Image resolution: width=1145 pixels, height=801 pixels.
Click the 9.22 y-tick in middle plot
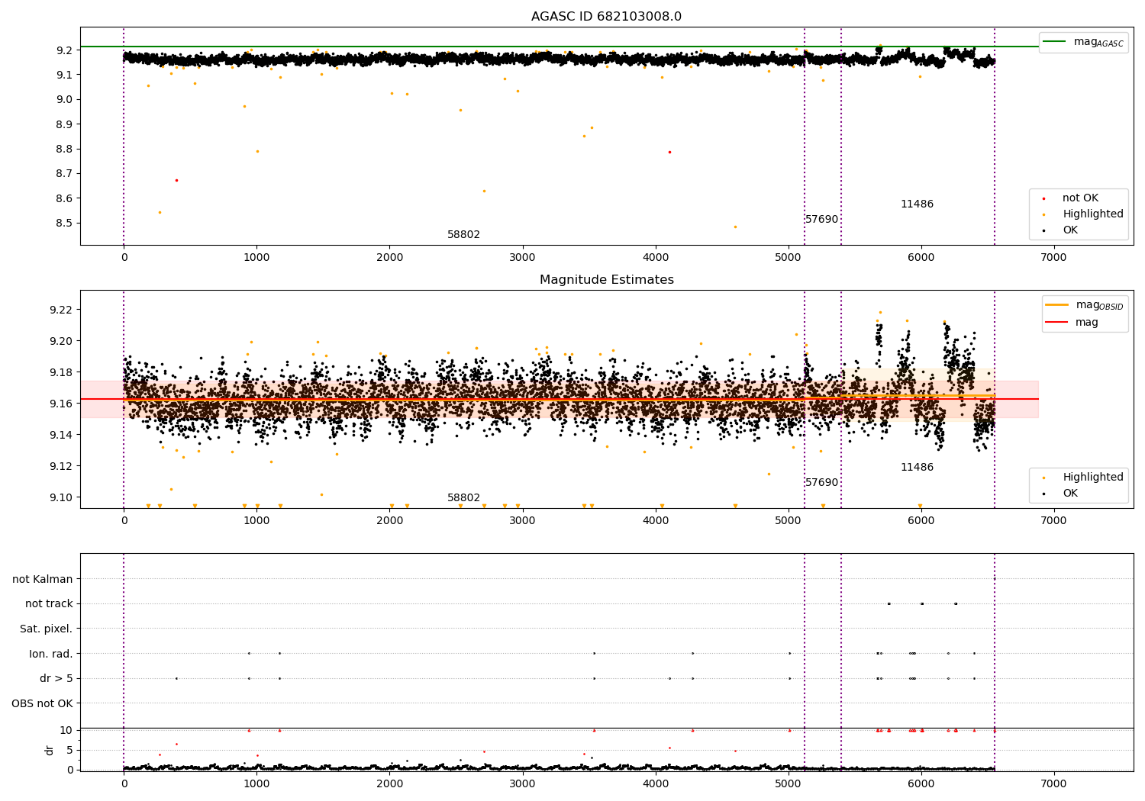tap(61, 310)
